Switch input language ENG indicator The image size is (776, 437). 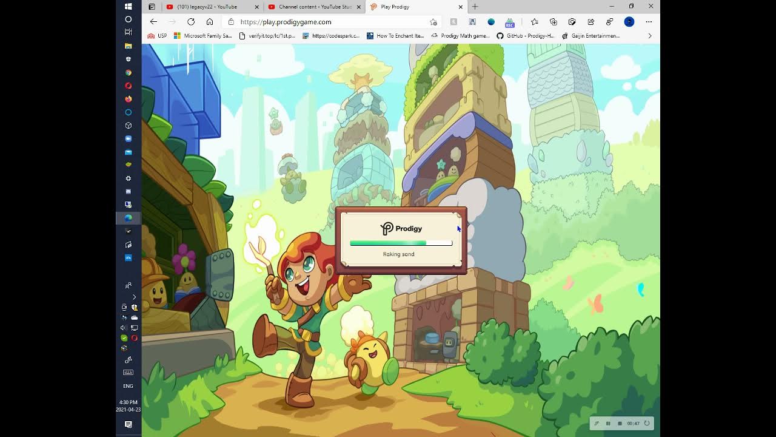[128, 386]
